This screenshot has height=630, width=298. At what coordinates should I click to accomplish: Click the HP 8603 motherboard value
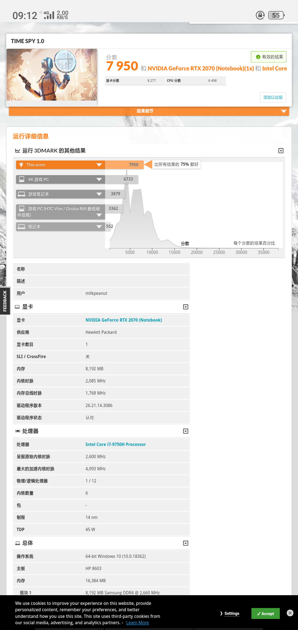[93, 568]
